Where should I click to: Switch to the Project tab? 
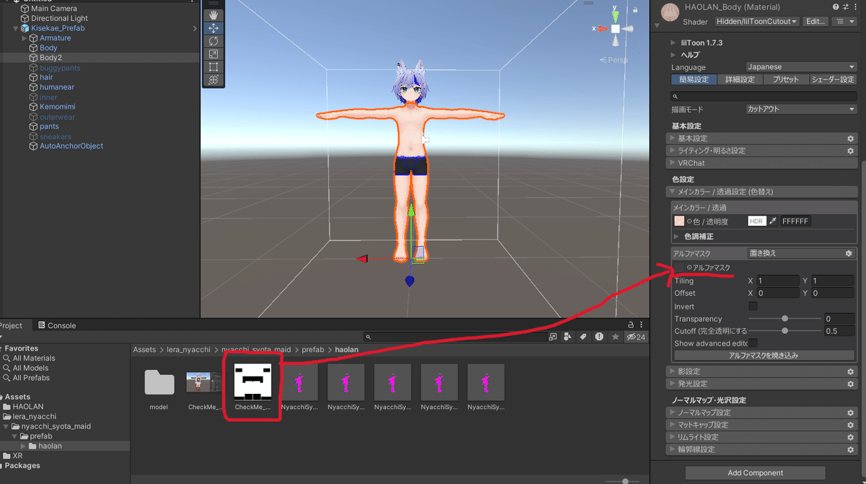pos(11,325)
